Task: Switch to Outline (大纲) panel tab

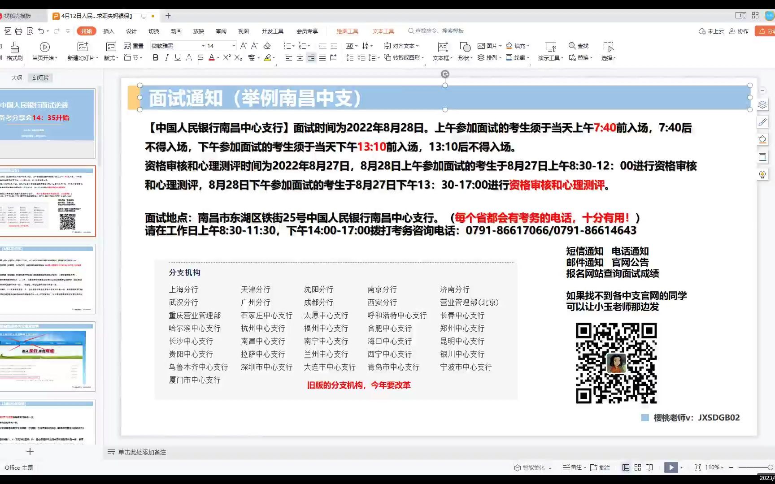Action: (17, 78)
